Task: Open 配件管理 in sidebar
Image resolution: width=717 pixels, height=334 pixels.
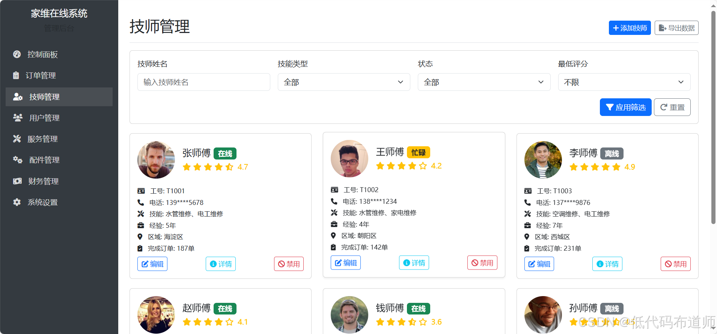Action: [x=59, y=160]
